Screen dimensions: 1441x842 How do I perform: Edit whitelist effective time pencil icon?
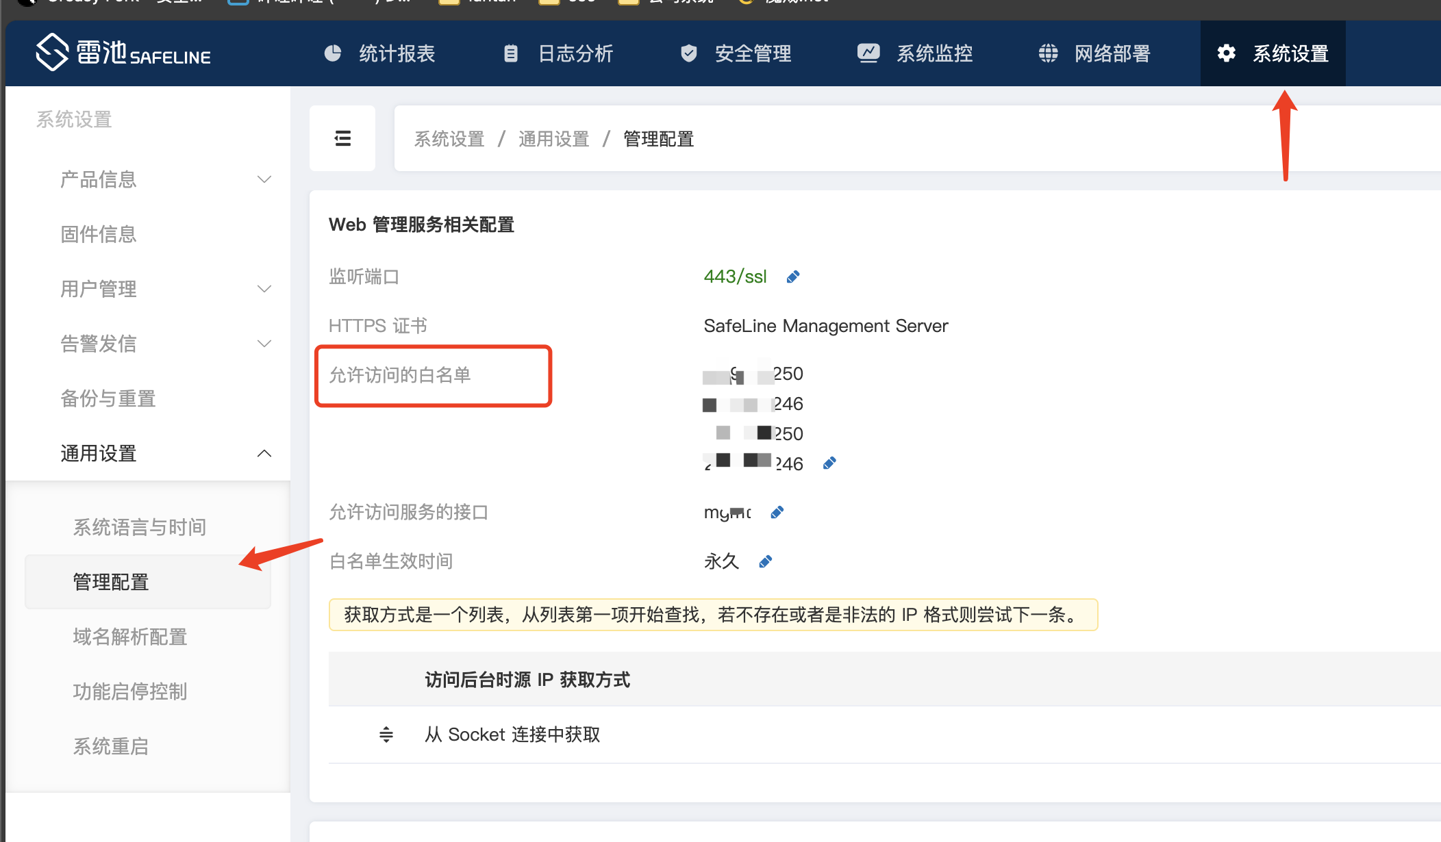coord(766,561)
